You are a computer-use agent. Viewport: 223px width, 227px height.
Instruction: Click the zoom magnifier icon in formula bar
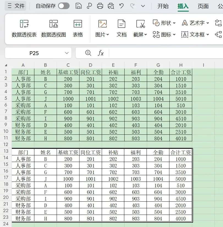pos(88,53)
